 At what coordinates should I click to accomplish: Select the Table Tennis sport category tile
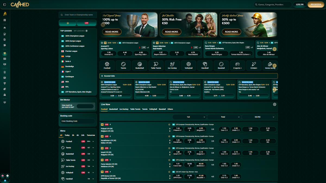pos(156,65)
